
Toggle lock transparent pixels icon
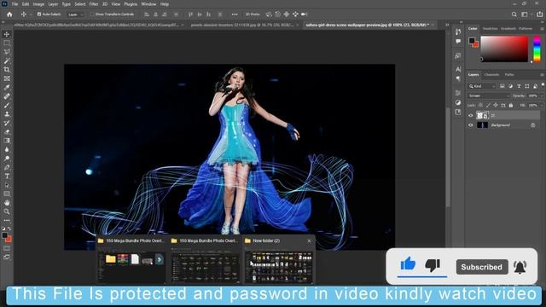480,105
